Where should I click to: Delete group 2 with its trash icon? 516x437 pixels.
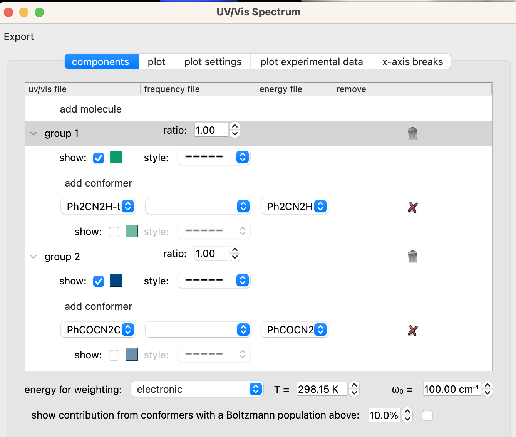click(412, 257)
